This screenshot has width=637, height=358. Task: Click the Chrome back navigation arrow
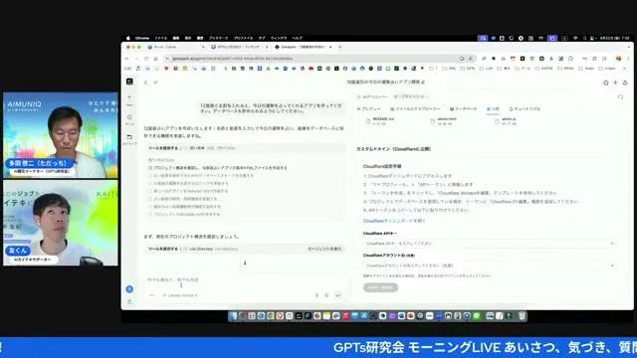pyautogui.click(x=126, y=59)
